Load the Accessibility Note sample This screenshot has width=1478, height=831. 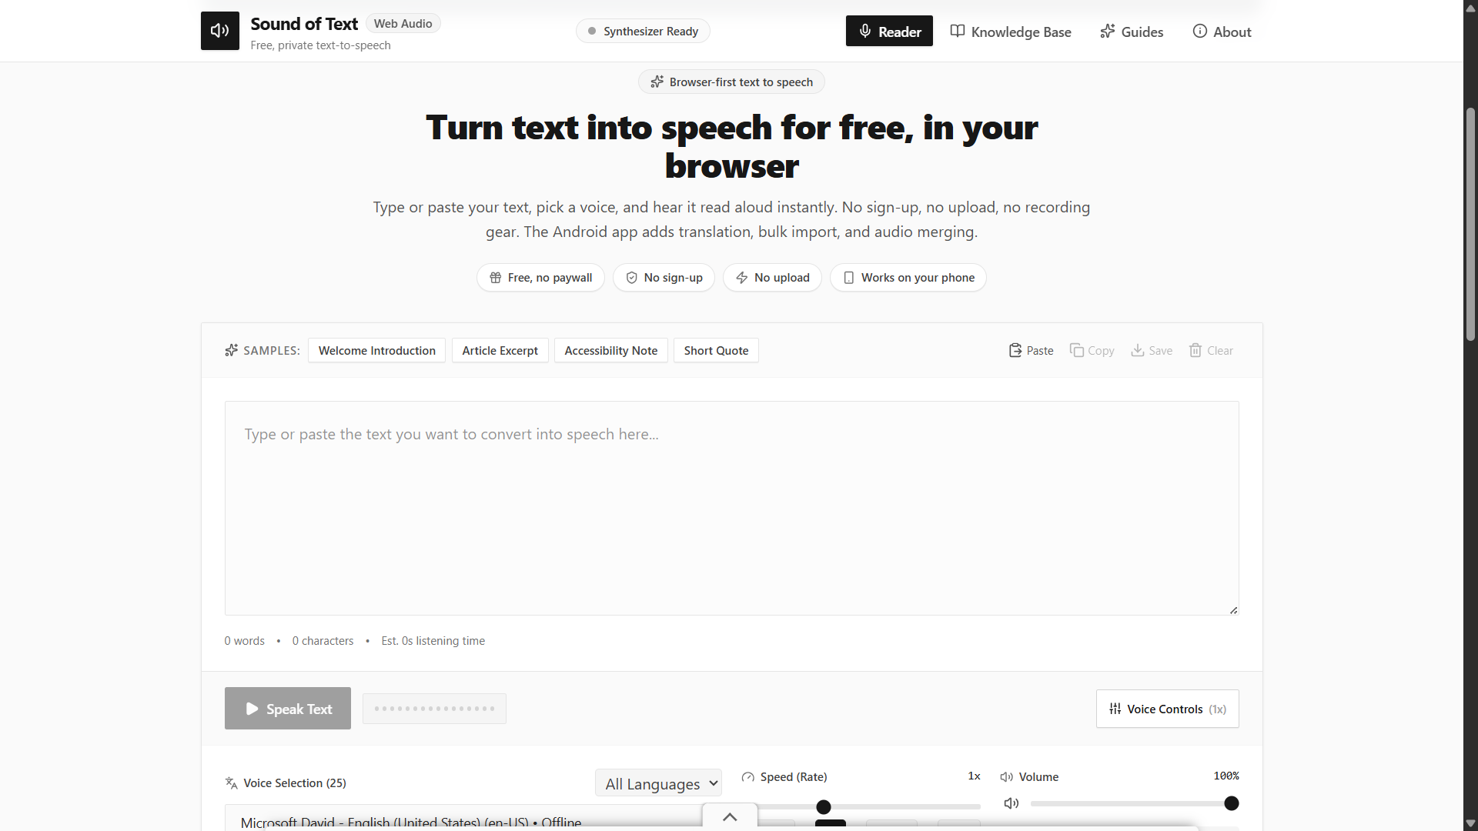point(611,350)
